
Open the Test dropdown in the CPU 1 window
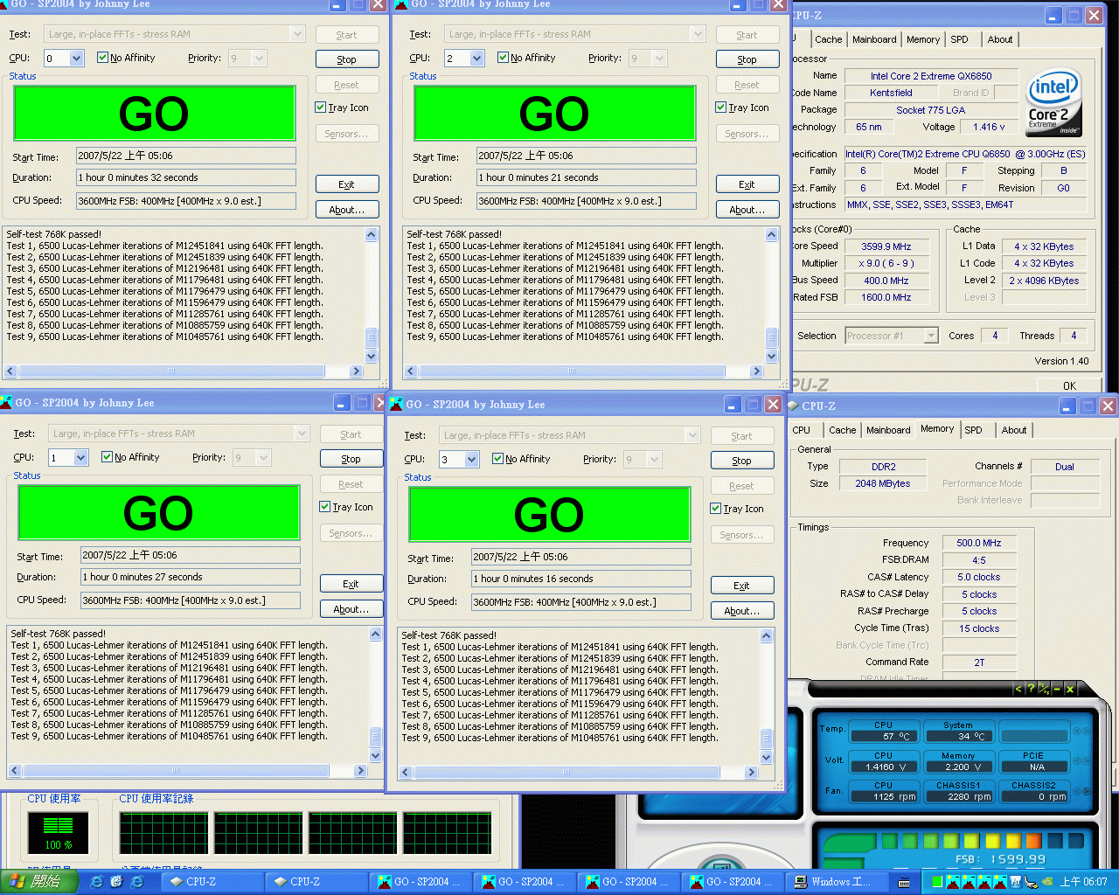coord(302,434)
